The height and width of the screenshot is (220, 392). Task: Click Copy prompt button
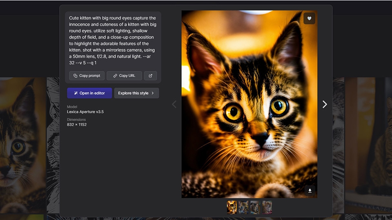87,76
